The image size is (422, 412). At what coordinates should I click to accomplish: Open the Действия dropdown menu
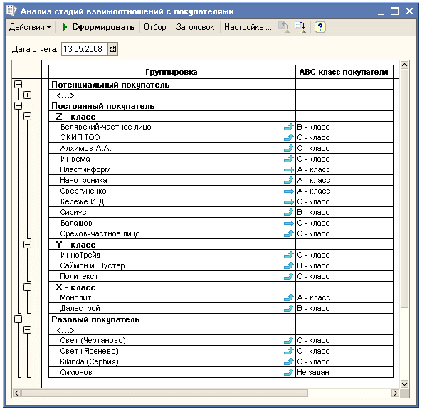click(30, 27)
